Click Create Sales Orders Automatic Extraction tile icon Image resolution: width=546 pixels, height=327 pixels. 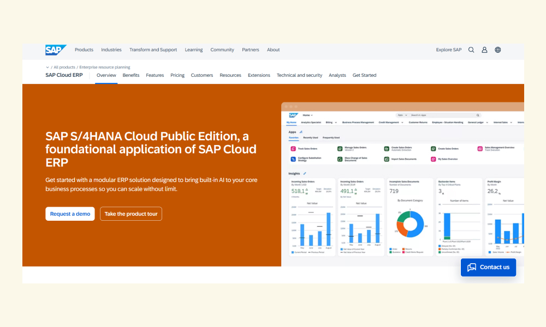pos(387,149)
